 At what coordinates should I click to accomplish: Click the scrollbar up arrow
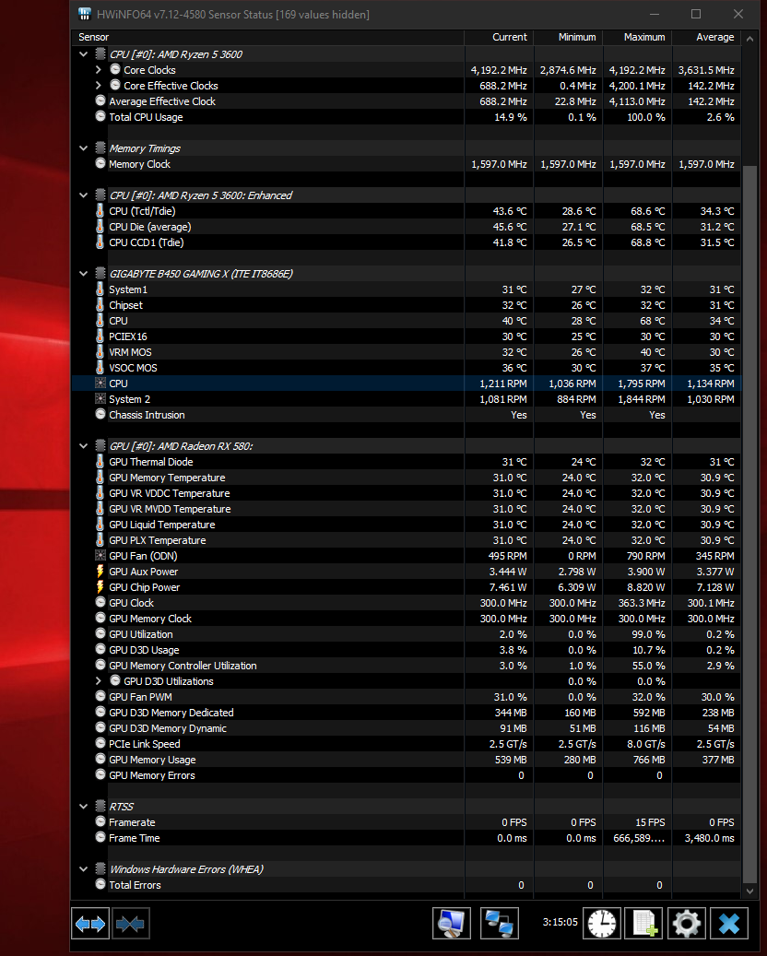[x=749, y=39]
